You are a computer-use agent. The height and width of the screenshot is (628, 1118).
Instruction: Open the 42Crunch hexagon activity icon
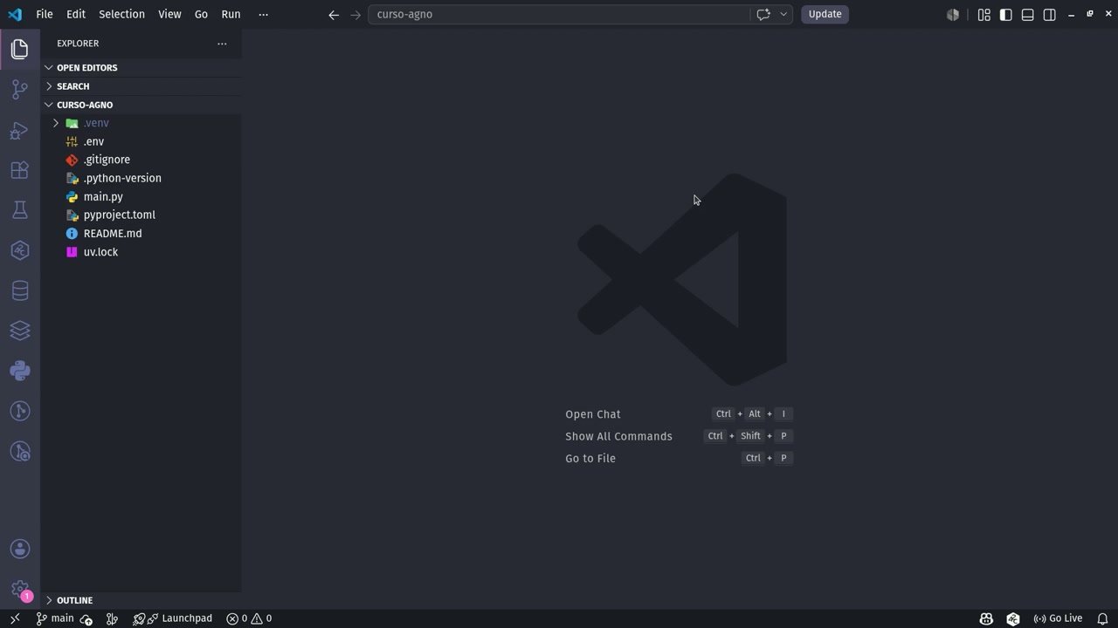(19, 250)
